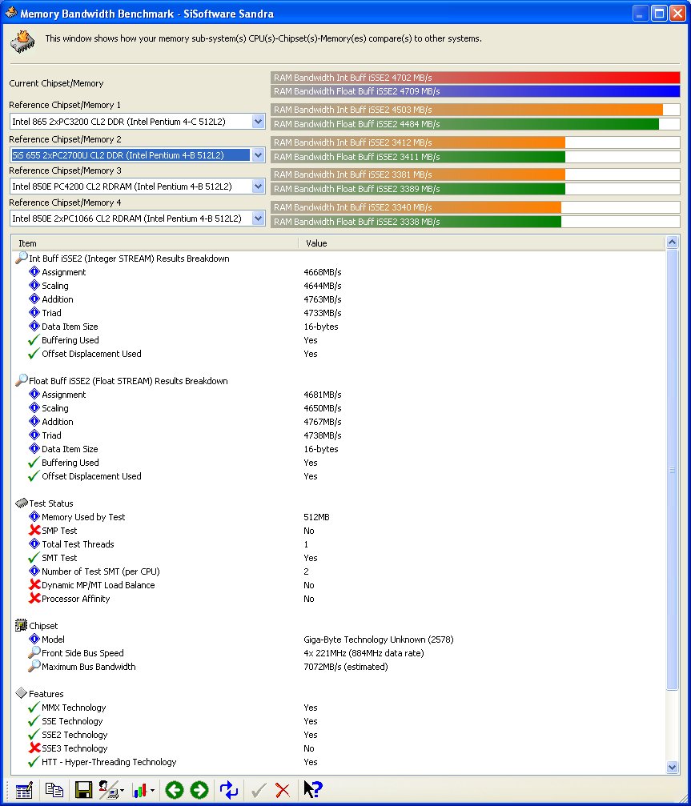This screenshot has height=806, width=691.
Task: Click magnifier icon beside Float Buff iSSE2 breakdown
Action: 22,380
